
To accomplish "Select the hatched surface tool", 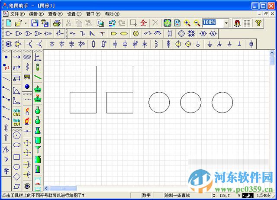I will [x=27, y=57].
